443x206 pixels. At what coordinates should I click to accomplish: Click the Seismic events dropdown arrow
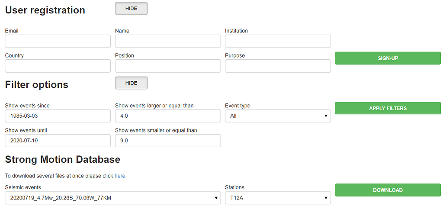click(216, 198)
